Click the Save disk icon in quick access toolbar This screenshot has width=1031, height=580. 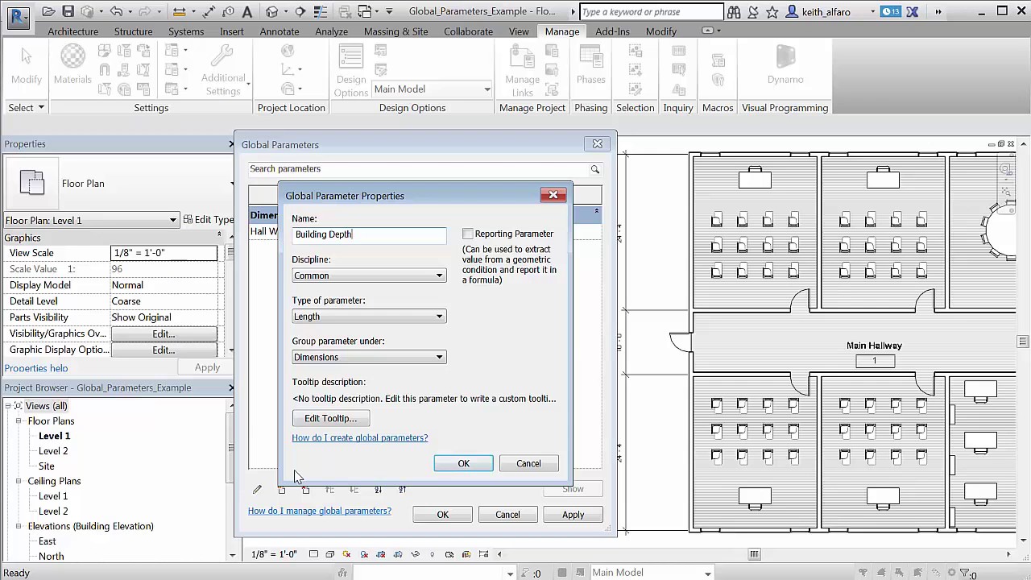coord(68,11)
